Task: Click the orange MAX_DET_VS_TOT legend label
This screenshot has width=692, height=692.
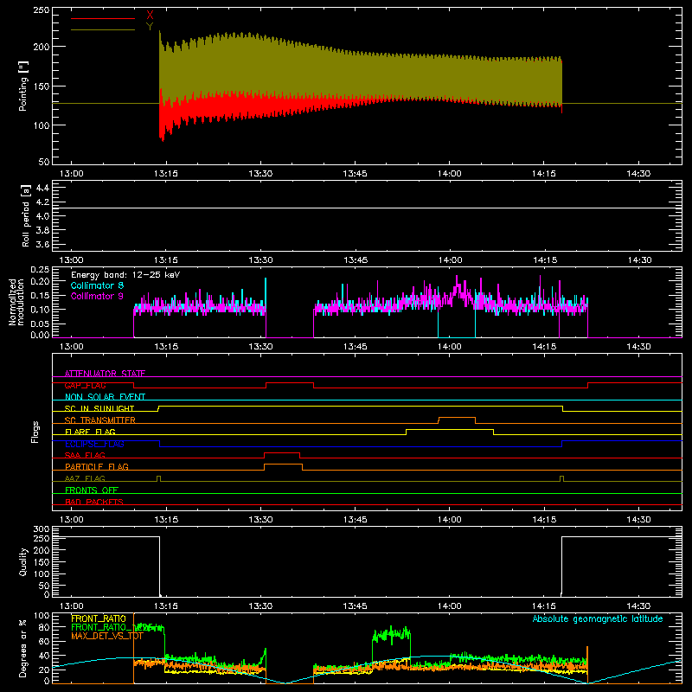Action: (x=107, y=636)
